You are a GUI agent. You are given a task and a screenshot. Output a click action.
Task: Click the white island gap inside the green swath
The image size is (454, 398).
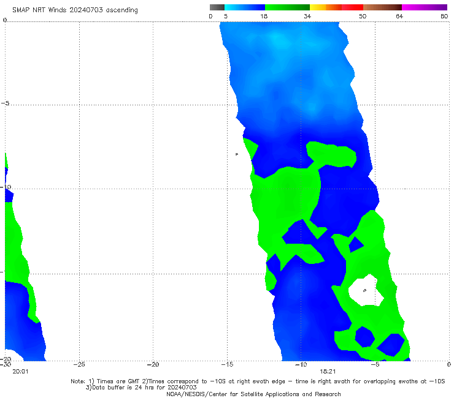point(366,290)
